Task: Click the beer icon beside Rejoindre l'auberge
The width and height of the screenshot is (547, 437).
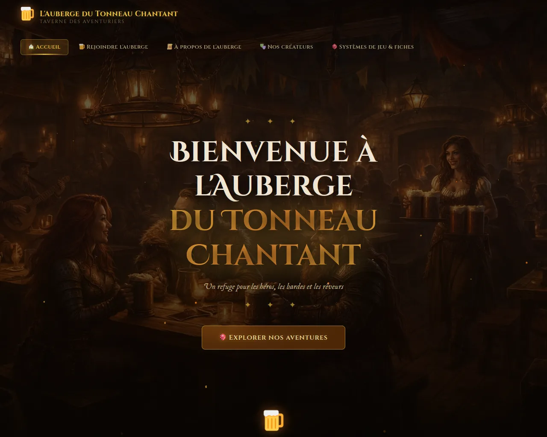Action: tap(82, 47)
